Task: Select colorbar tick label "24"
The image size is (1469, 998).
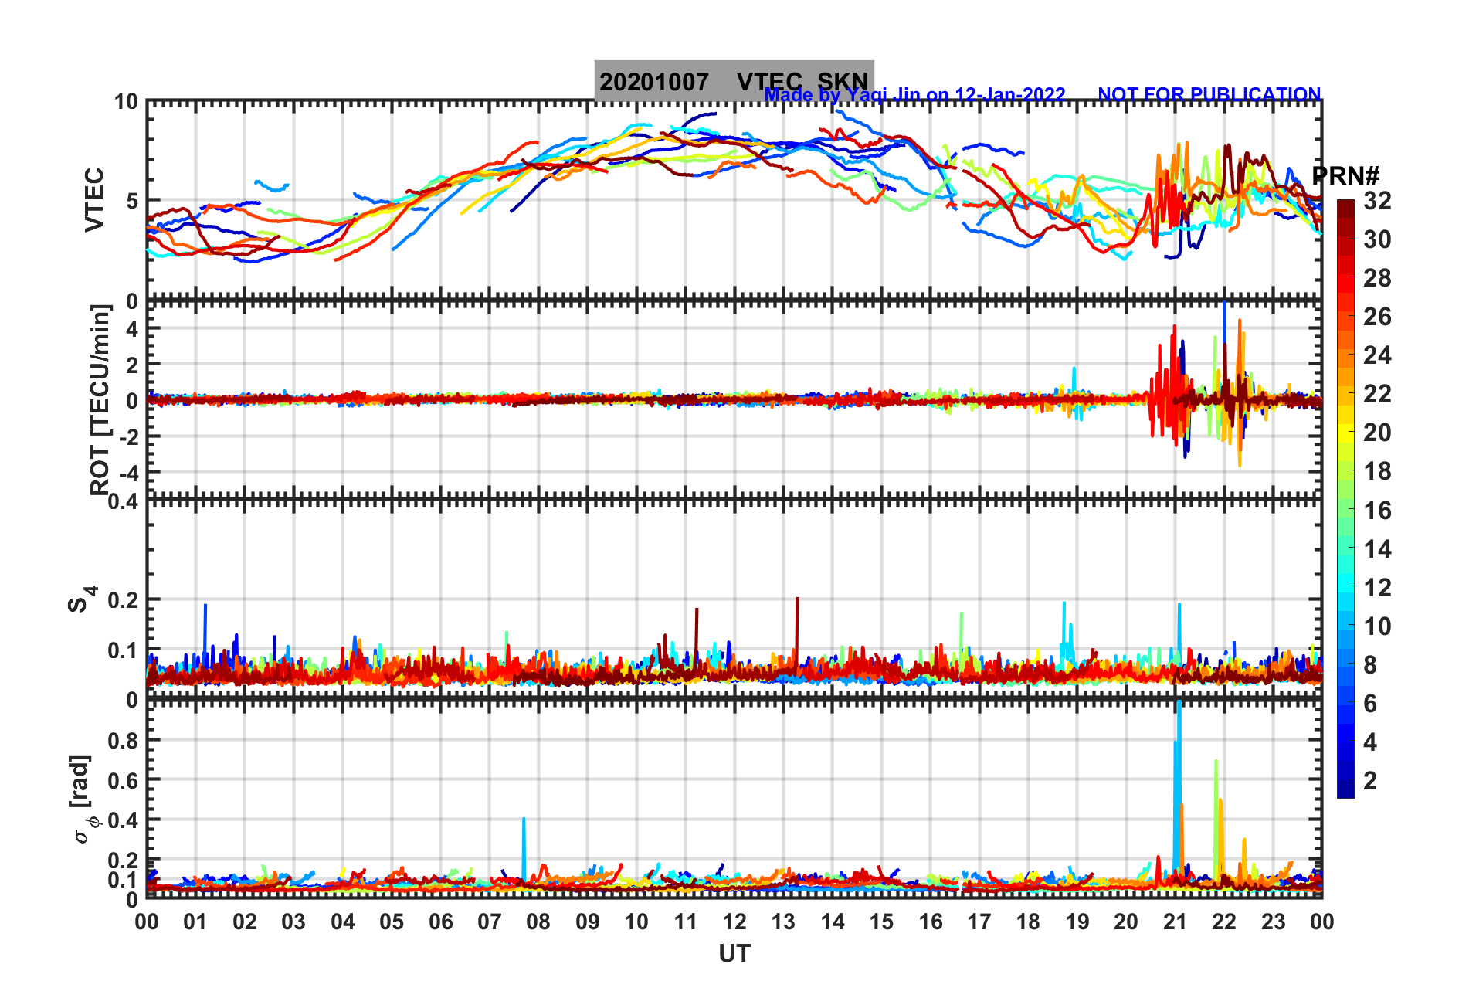Action: [x=1377, y=355]
